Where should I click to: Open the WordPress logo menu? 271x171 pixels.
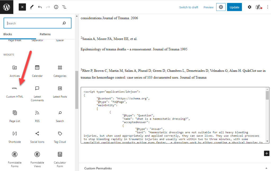[7, 7]
